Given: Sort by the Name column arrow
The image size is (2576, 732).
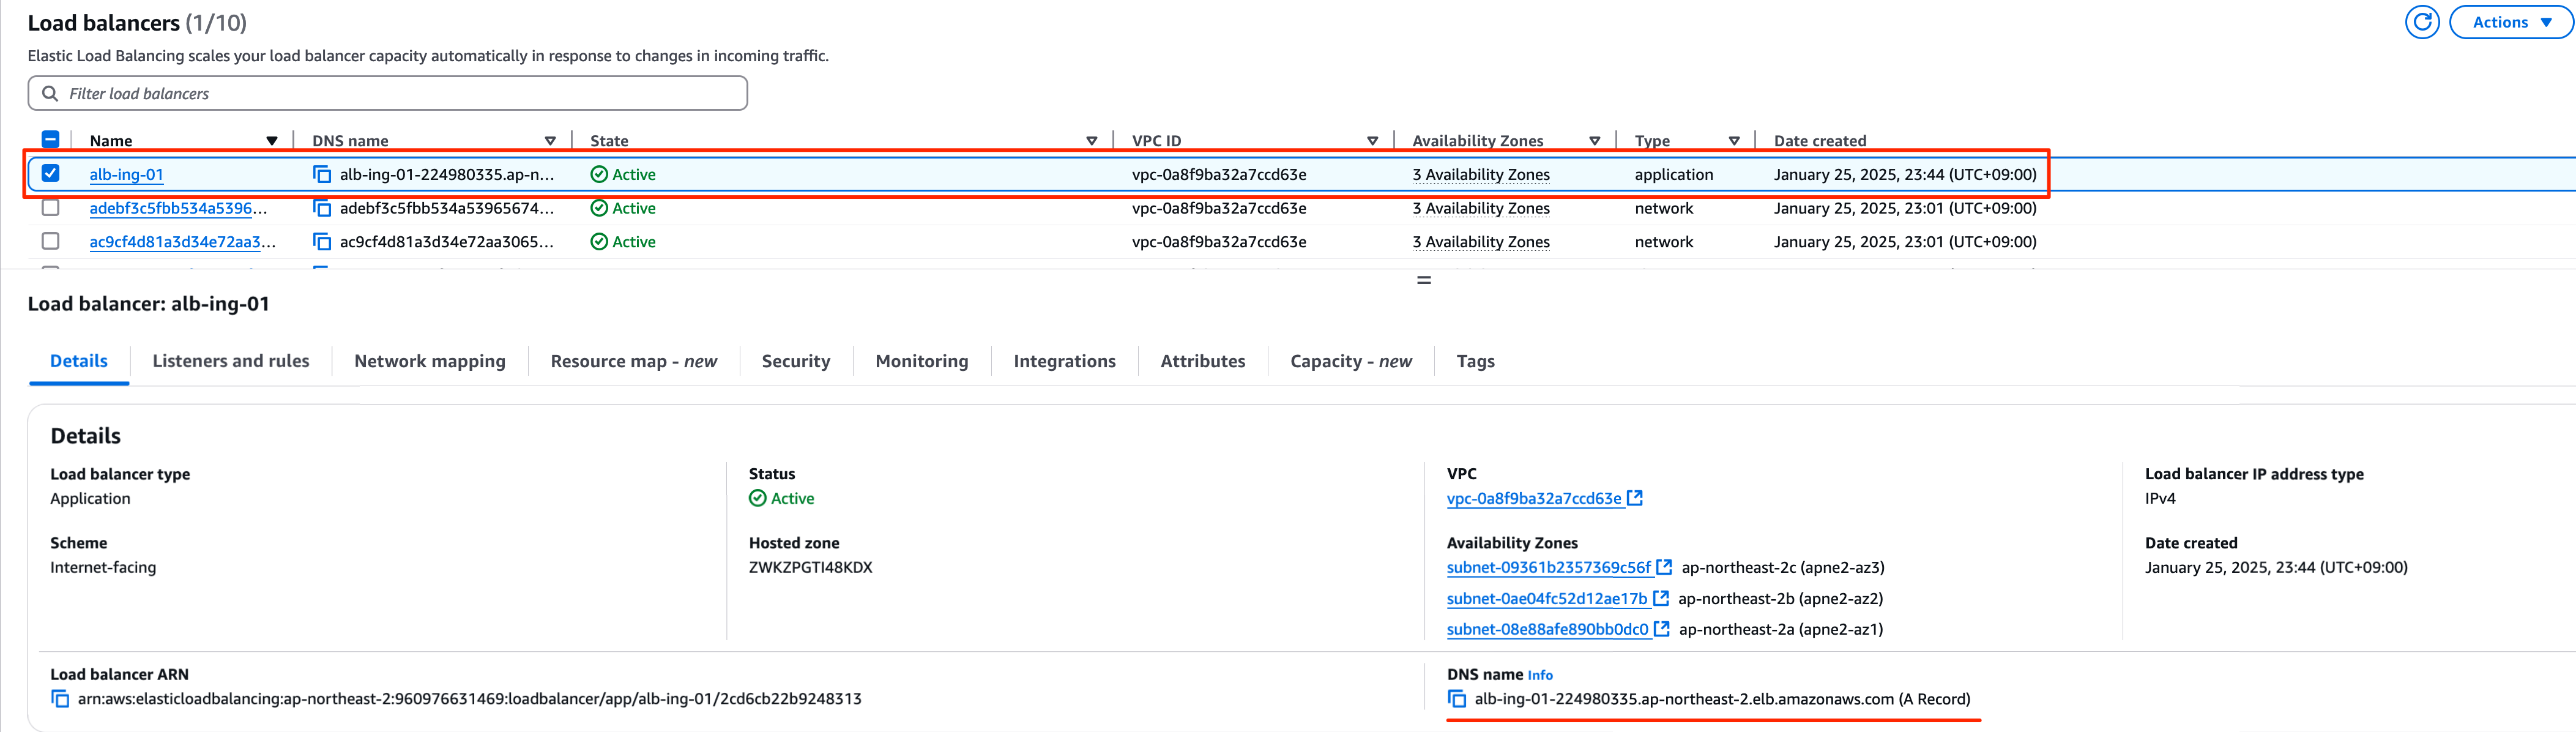Looking at the screenshot, I should [272, 141].
